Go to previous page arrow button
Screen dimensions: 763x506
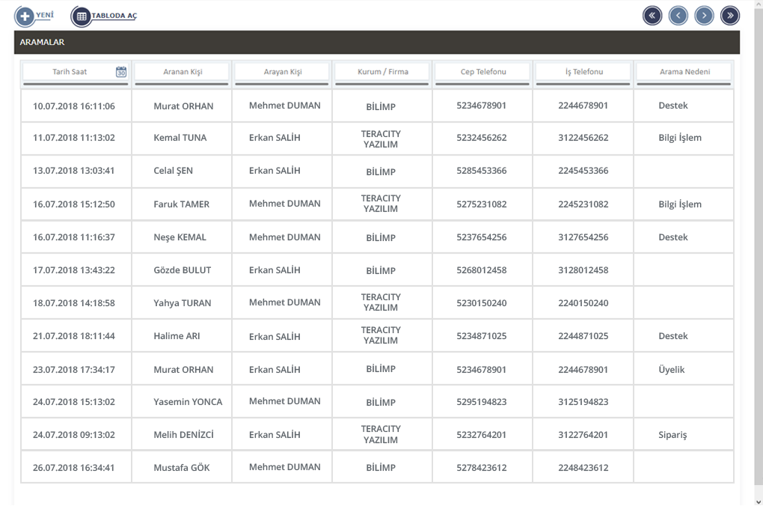click(678, 16)
